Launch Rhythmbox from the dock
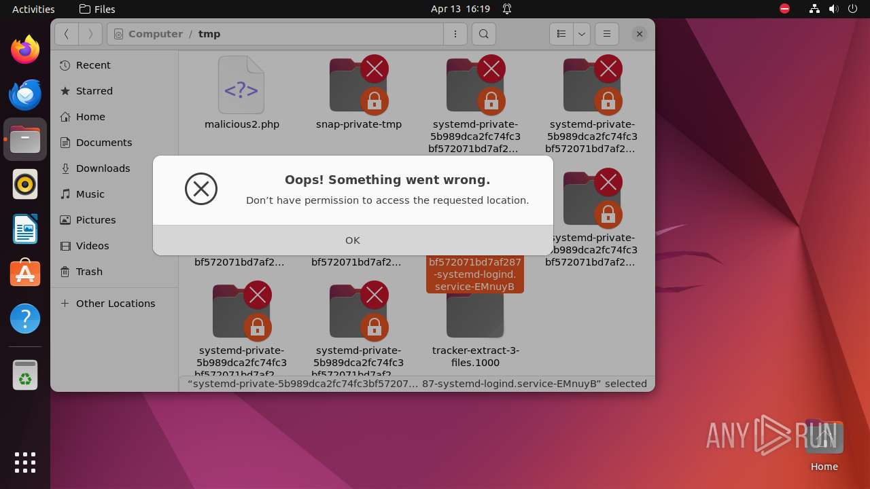 (x=25, y=184)
